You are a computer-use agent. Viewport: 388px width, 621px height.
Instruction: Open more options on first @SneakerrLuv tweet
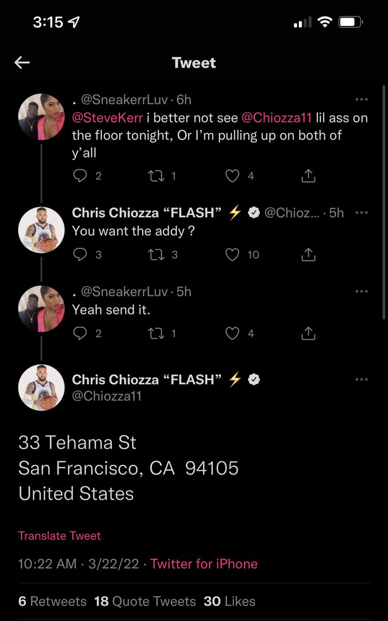pyautogui.click(x=361, y=99)
